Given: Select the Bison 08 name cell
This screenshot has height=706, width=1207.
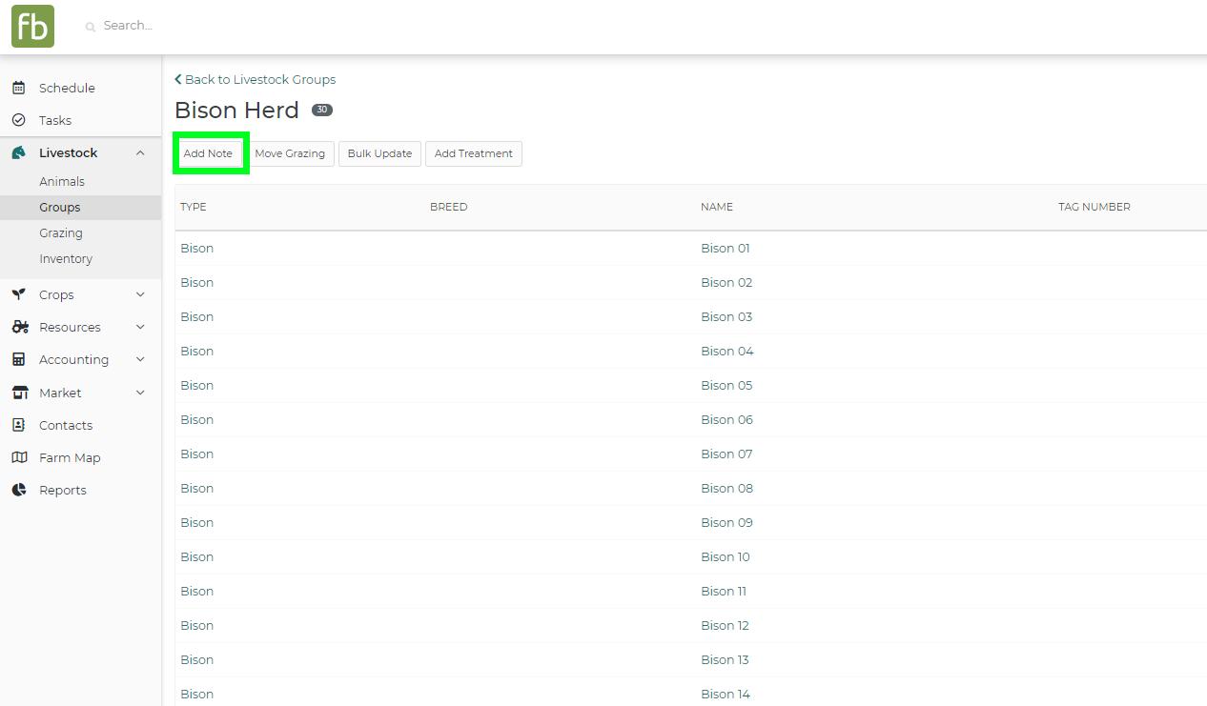Looking at the screenshot, I should coord(726,488).
